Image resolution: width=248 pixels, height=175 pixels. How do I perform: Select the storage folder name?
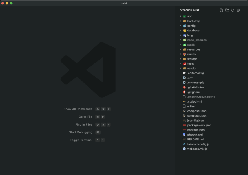tap(192, 59)
